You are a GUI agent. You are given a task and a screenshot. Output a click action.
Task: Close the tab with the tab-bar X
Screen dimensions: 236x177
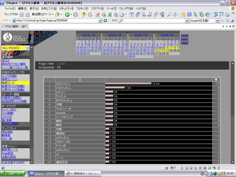tap(230, 27)
